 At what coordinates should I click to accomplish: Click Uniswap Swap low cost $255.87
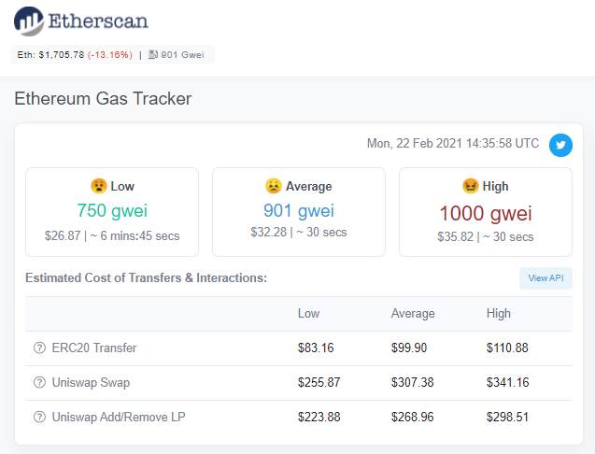(319, 382)
